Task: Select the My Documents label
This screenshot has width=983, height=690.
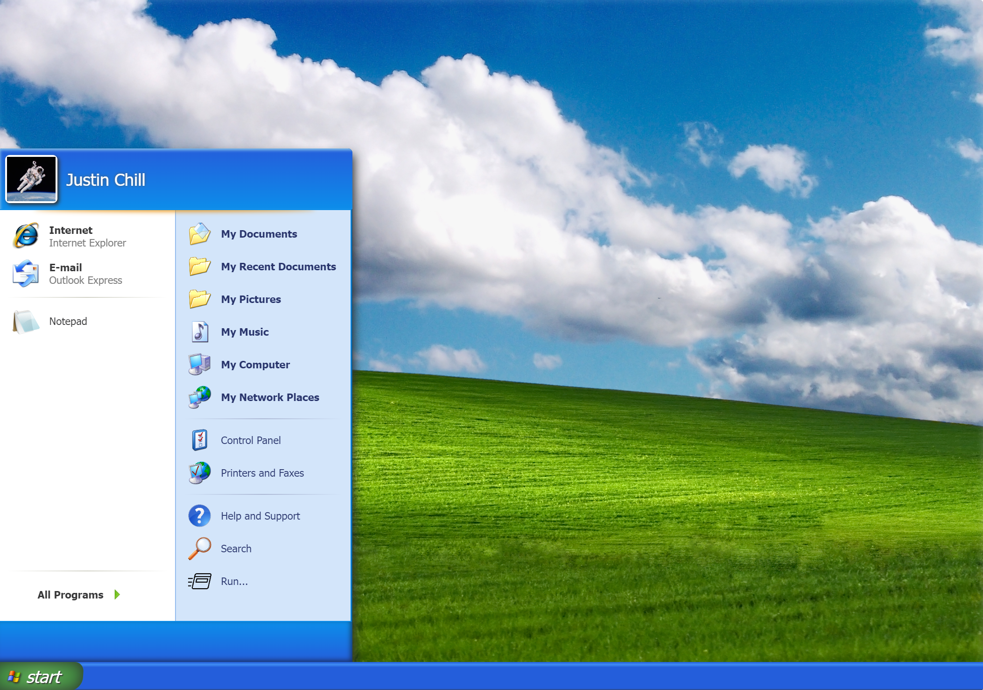Action: point(259,234)
